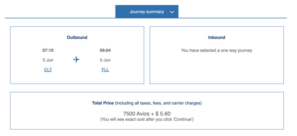Select the Inbound heading

pyautogui.click(x=217, y=37)
